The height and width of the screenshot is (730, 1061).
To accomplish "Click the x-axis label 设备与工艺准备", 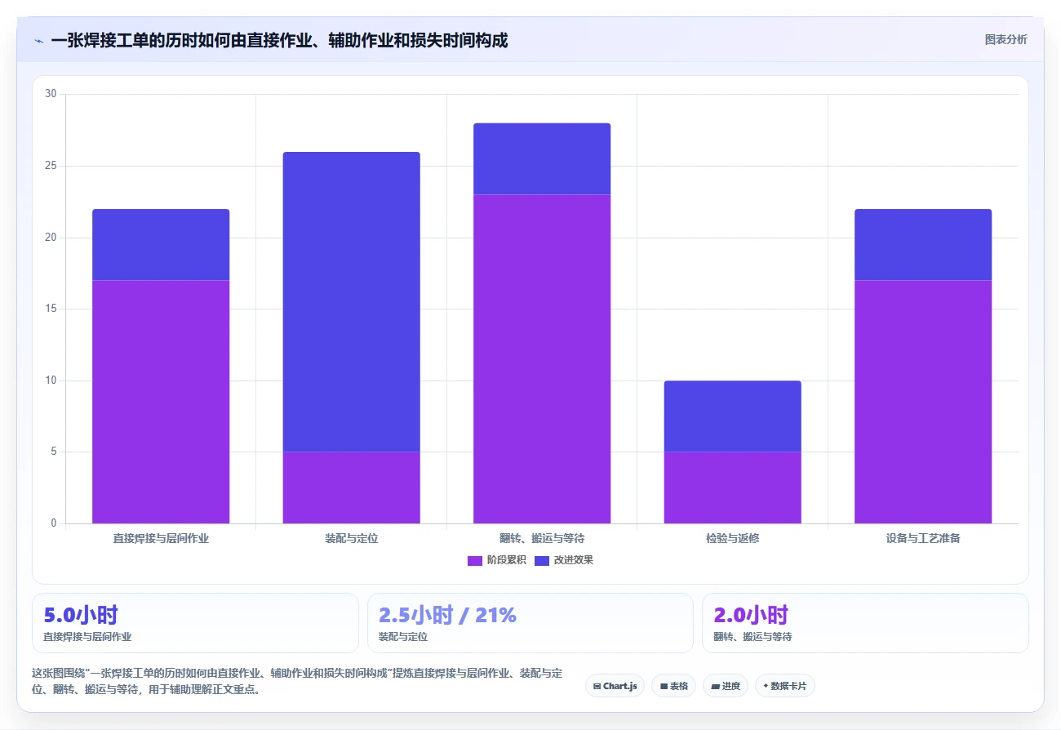I will (x=923, y=539).
